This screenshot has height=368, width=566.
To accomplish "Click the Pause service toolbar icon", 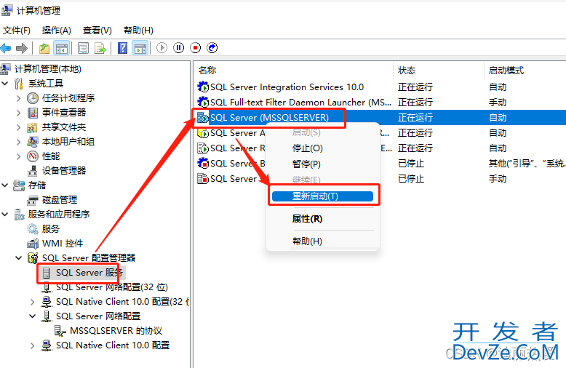I will click(x=179, y=47).
